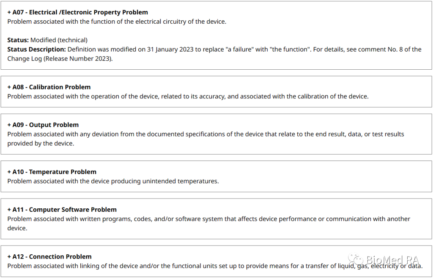Click the A07 electrical circuitry definition text
433x278 pixels.
tap(117, 22)
